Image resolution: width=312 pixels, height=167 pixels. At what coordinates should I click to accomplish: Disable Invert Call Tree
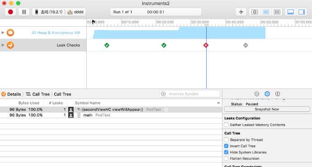tap(226, 146)
